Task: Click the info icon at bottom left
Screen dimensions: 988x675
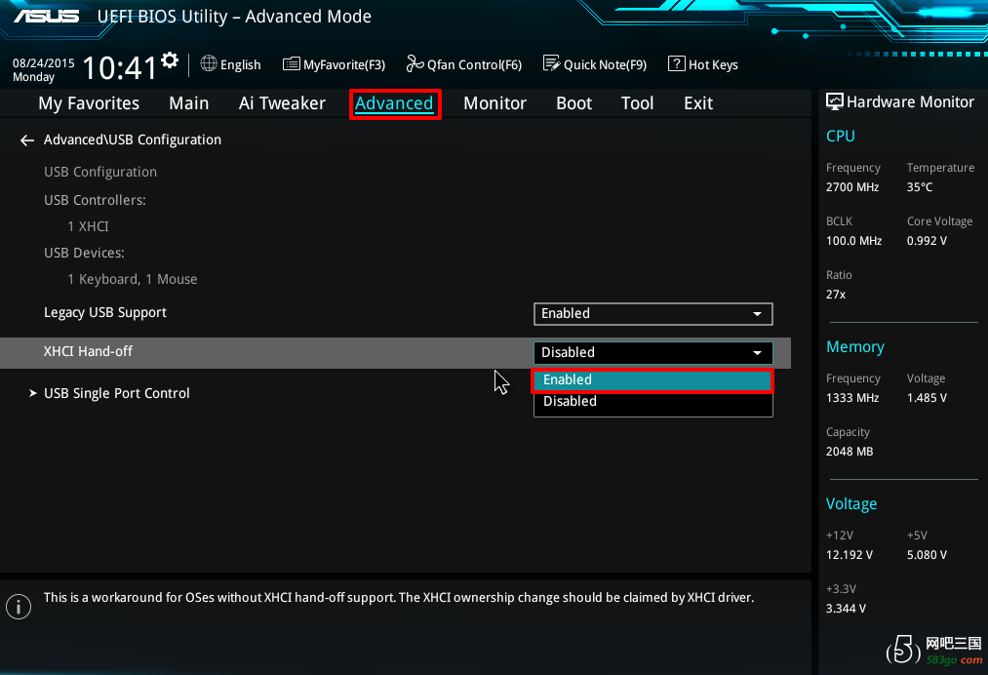Action: pyautogui.click(x=19, y=607)
